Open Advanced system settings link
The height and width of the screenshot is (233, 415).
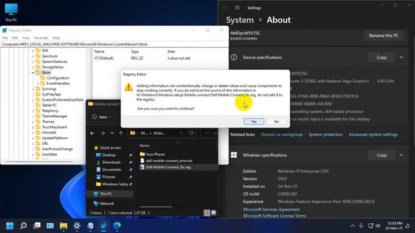point(373,135)
